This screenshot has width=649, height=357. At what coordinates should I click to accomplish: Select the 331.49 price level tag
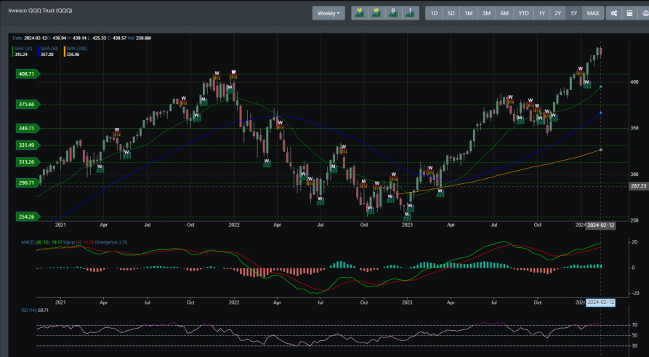(28, 145)
